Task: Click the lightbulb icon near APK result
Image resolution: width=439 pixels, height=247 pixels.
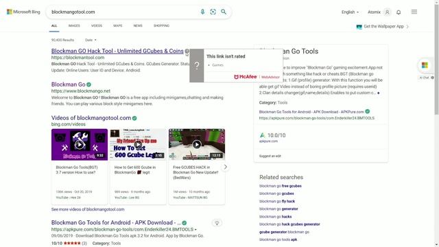Action: [217, 223]
